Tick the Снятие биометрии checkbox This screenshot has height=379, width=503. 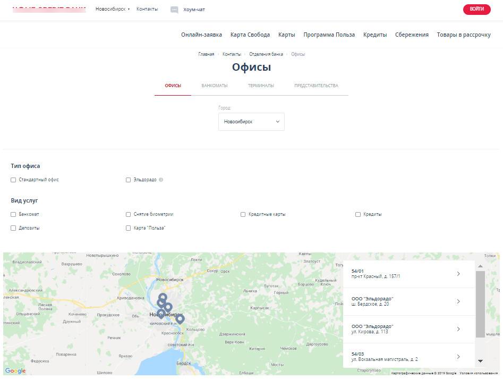click(x=128, y=215)
